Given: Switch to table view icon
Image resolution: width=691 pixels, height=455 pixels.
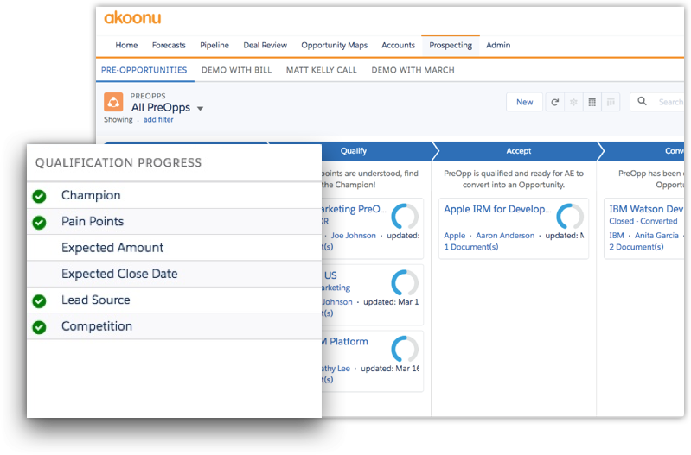Looking at the screenshot, I should point(592,102).
